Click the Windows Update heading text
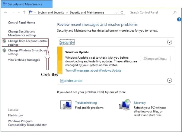The width and height of the screenshot is (182, 132). tap(77, 52)
